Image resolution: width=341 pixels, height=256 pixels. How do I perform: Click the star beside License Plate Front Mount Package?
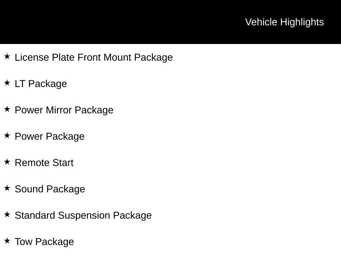(x=7, y=57)
